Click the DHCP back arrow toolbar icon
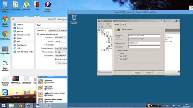Viewport: 193px width, 108px height. (99, 27)
